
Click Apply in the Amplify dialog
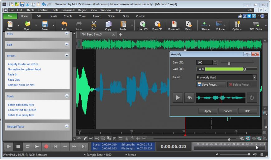(207, 111)
